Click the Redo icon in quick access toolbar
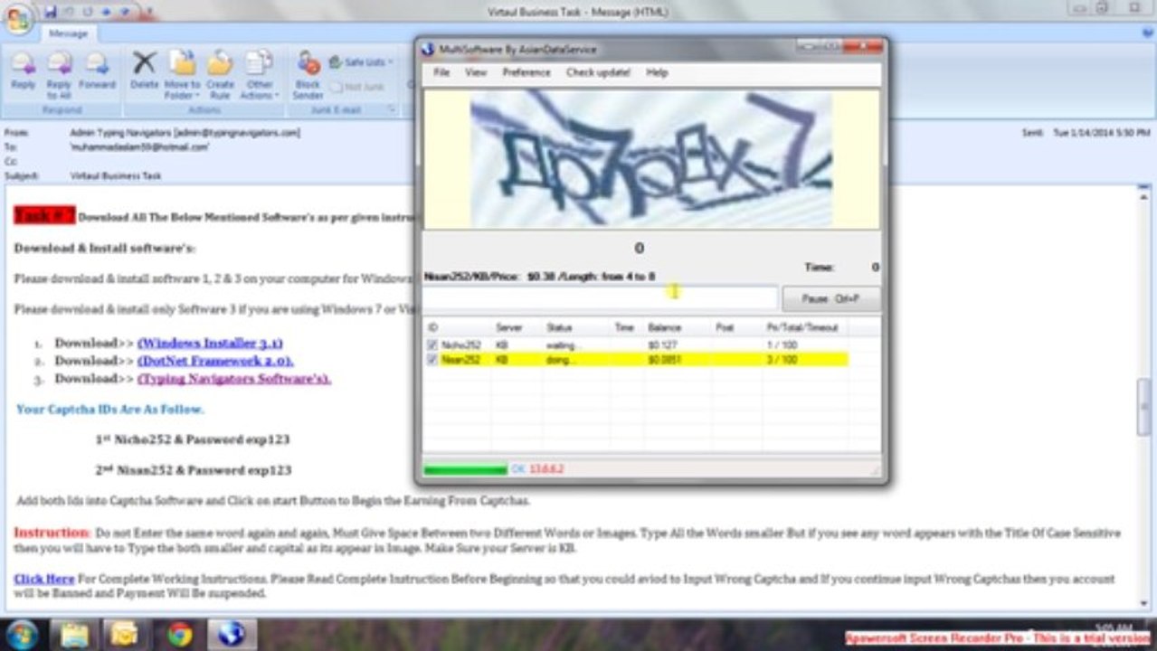Image resolution: width=1157 pixels, height=651 pixels. coord(88,11)
